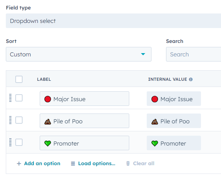Tick the Promoter row checkbox

tap(19, 143)
